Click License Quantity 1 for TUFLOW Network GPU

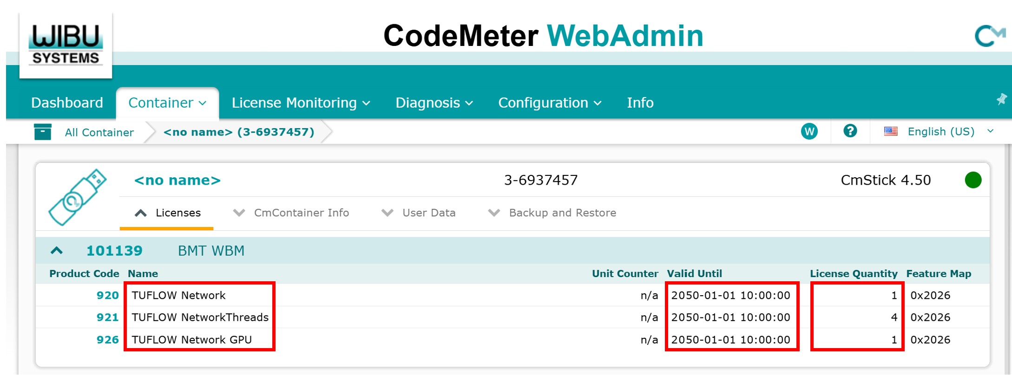point(894,340)
